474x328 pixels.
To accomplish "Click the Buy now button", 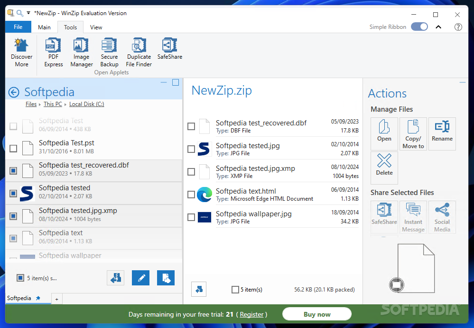I will tap(317, 314).
